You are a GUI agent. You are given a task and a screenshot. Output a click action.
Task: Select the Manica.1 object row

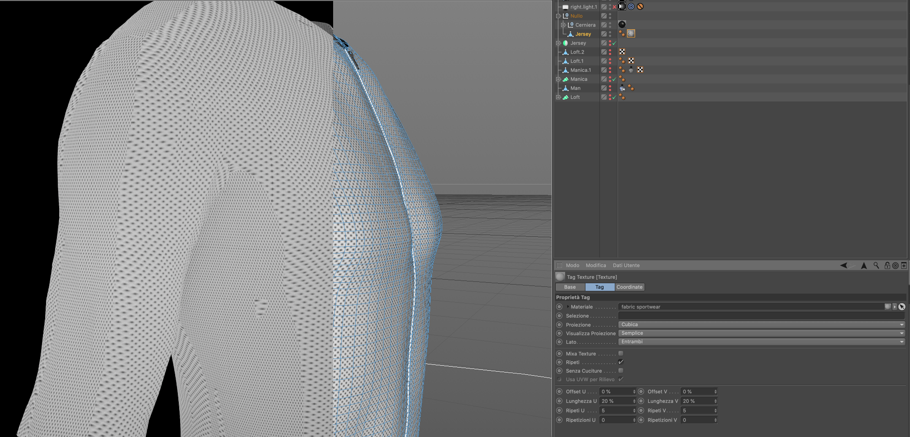(580, 70)
